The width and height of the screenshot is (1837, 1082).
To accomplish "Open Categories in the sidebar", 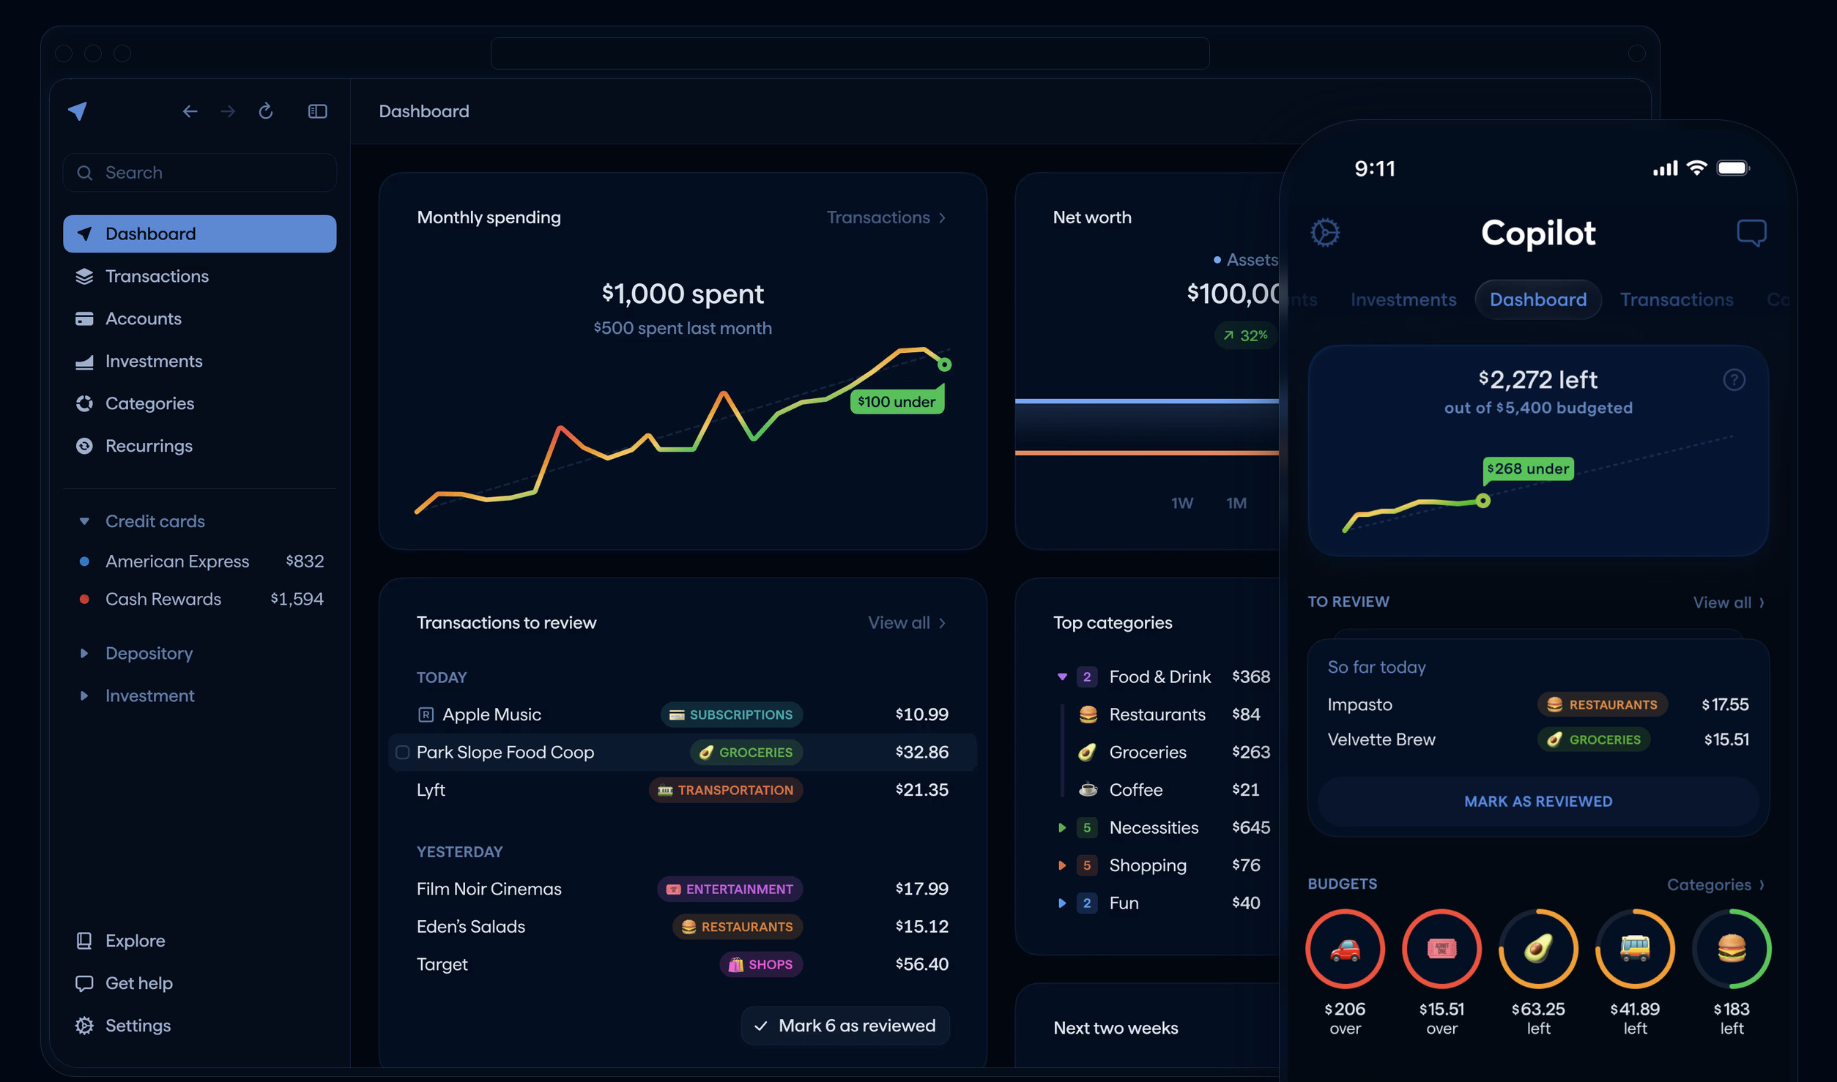I will [x=199, y=403].
